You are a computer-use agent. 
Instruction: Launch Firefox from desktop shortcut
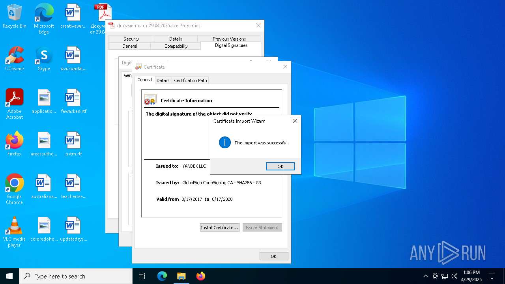[15, 144]
